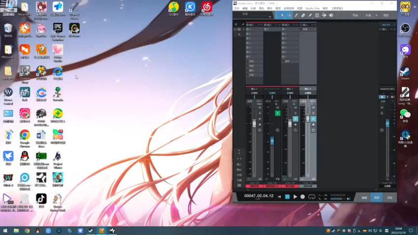Select the Bend tool in toolbar

324,16
